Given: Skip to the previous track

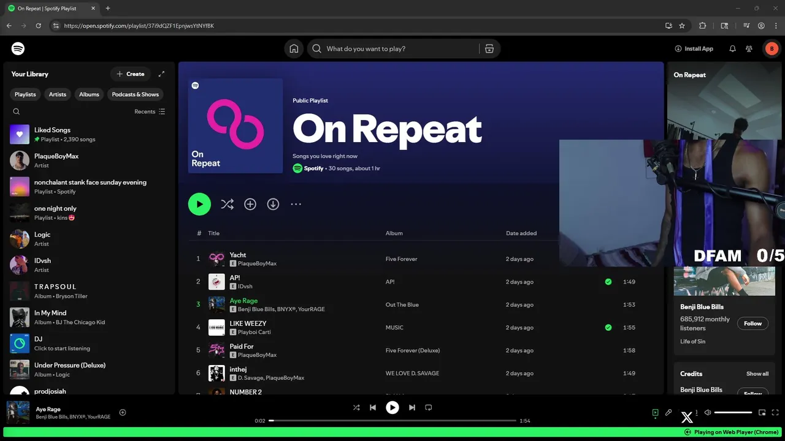Looking at the screenshot, I should 373,407.
